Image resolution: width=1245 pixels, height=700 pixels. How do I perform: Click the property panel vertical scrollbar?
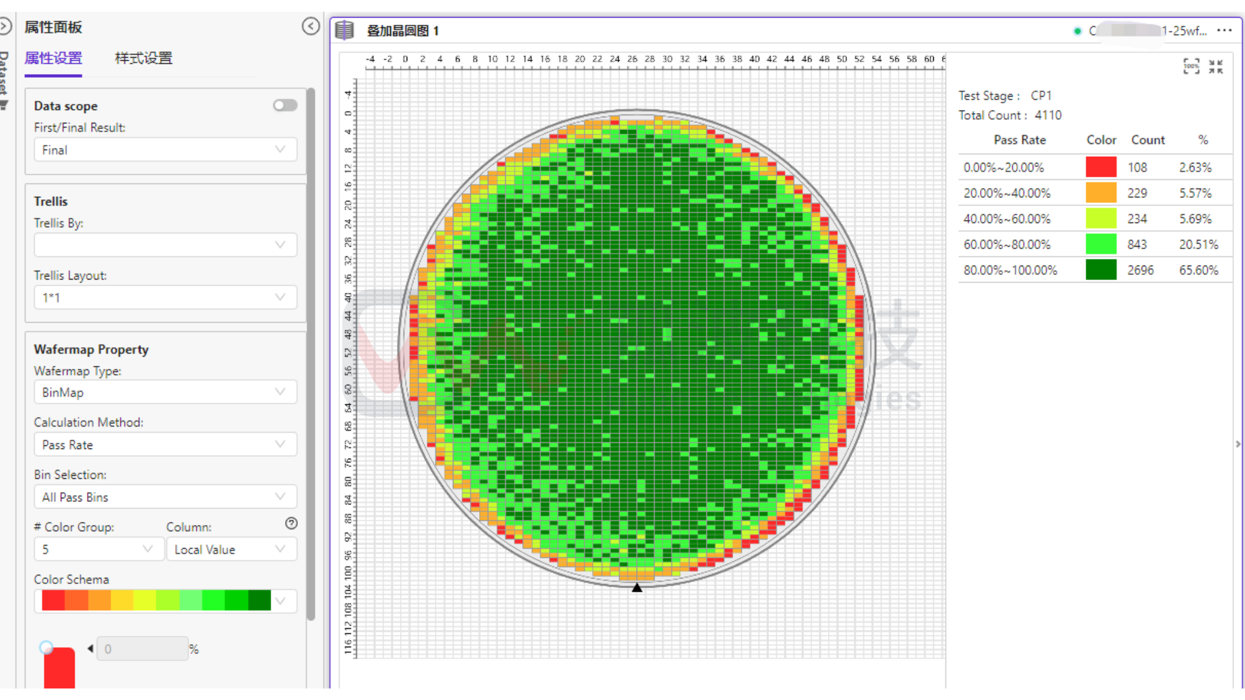click(311, 352)
